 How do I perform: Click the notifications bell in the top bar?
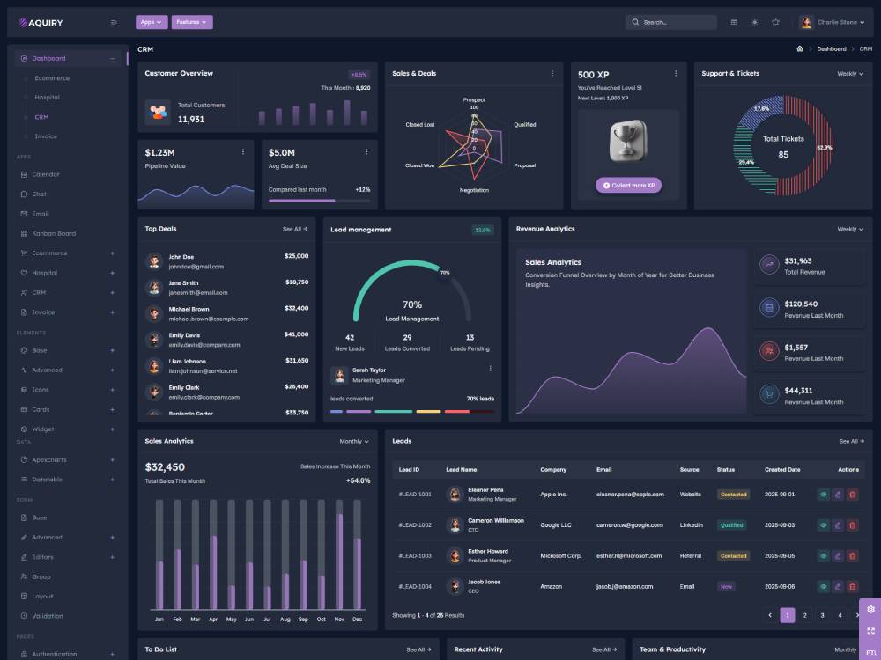775,21
